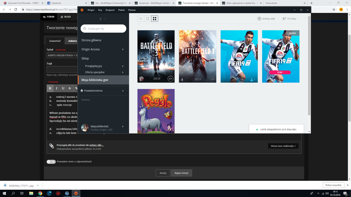
Task: Open the Origin menu
Action: click(91, 10)
